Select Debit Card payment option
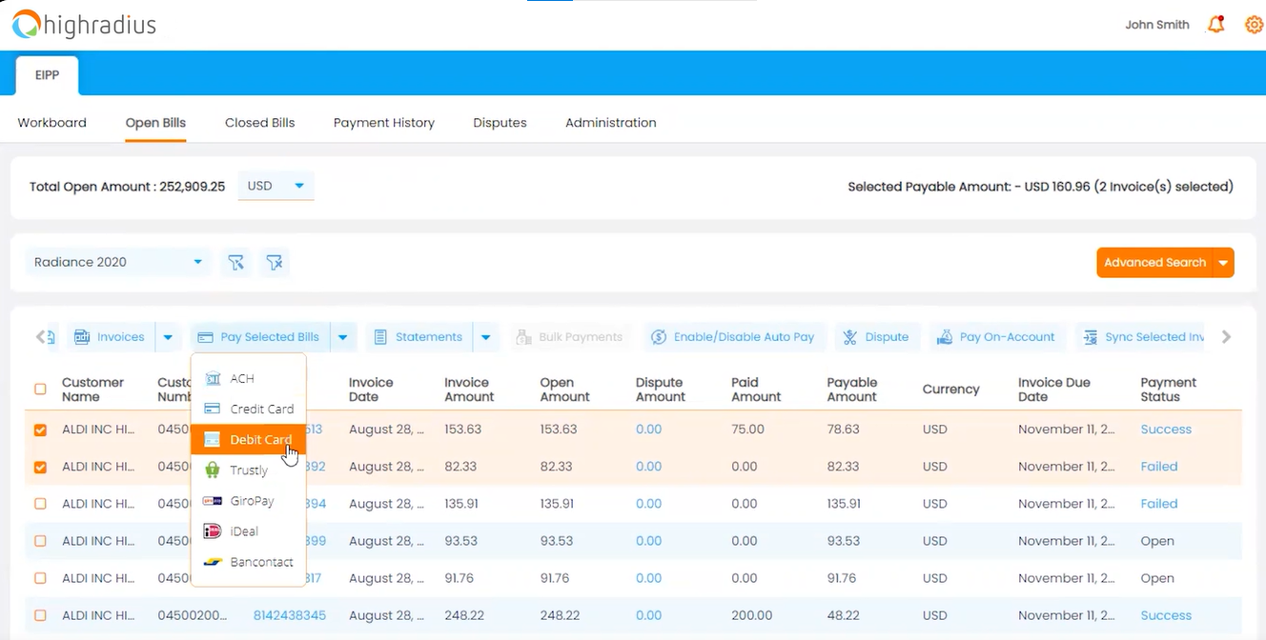 pos(248,439)
